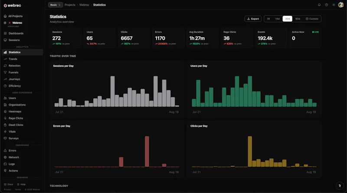Open the notifications bell icon
This screenshot has height=193, width=347.
click(x=319, y=5)
